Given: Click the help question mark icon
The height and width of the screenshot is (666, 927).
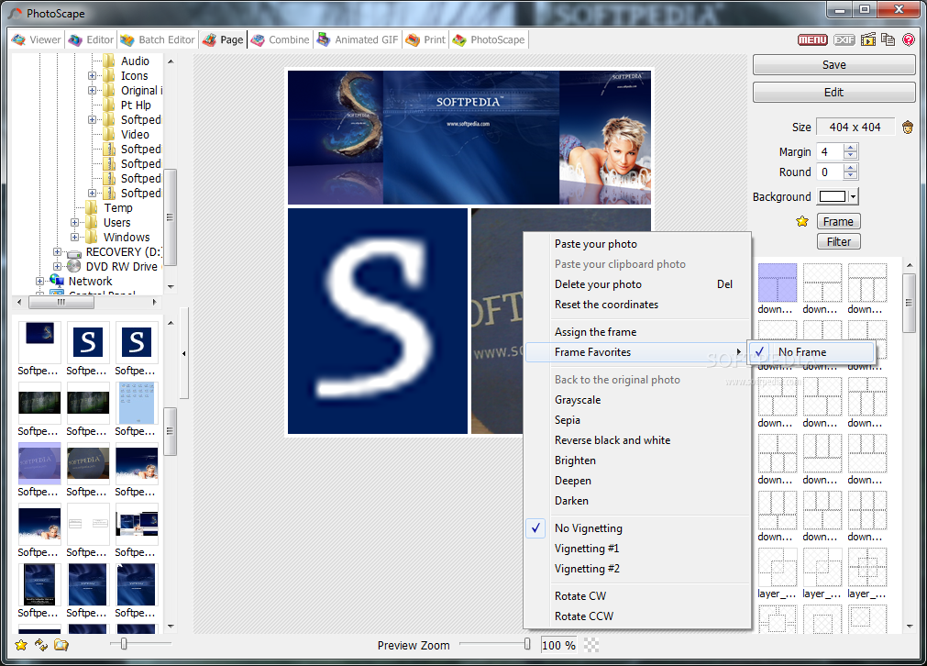Looking at the screenshot, I should click(x=908, y=39).
